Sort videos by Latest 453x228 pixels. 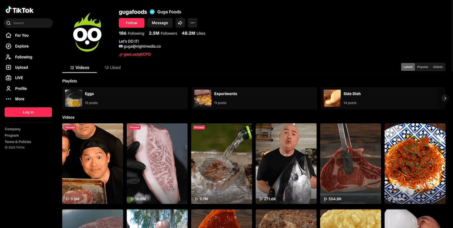[x=408, y=67]
